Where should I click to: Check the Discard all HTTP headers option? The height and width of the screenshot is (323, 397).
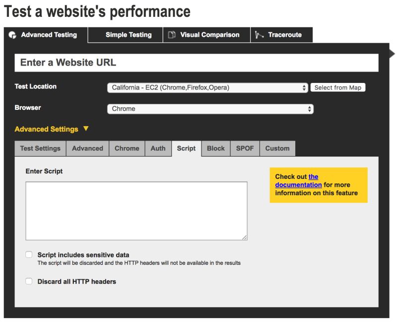(28, 281)
